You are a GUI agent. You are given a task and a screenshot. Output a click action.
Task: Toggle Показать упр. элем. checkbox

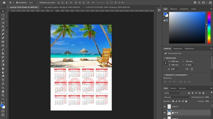point(39,3)
